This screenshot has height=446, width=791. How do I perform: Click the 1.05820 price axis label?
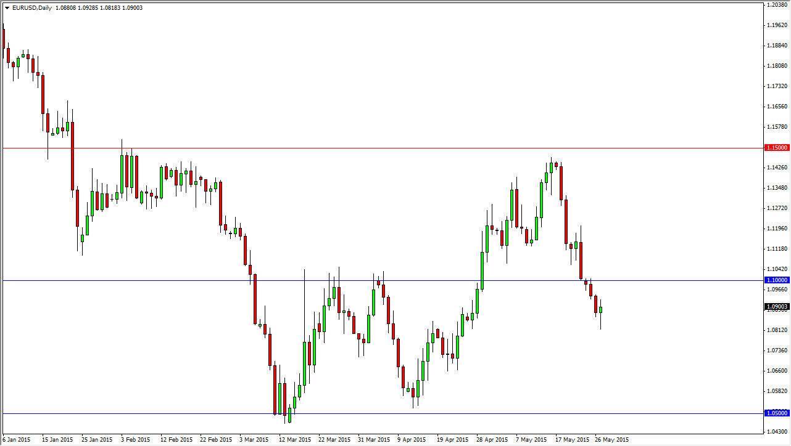tap(777, 391)
